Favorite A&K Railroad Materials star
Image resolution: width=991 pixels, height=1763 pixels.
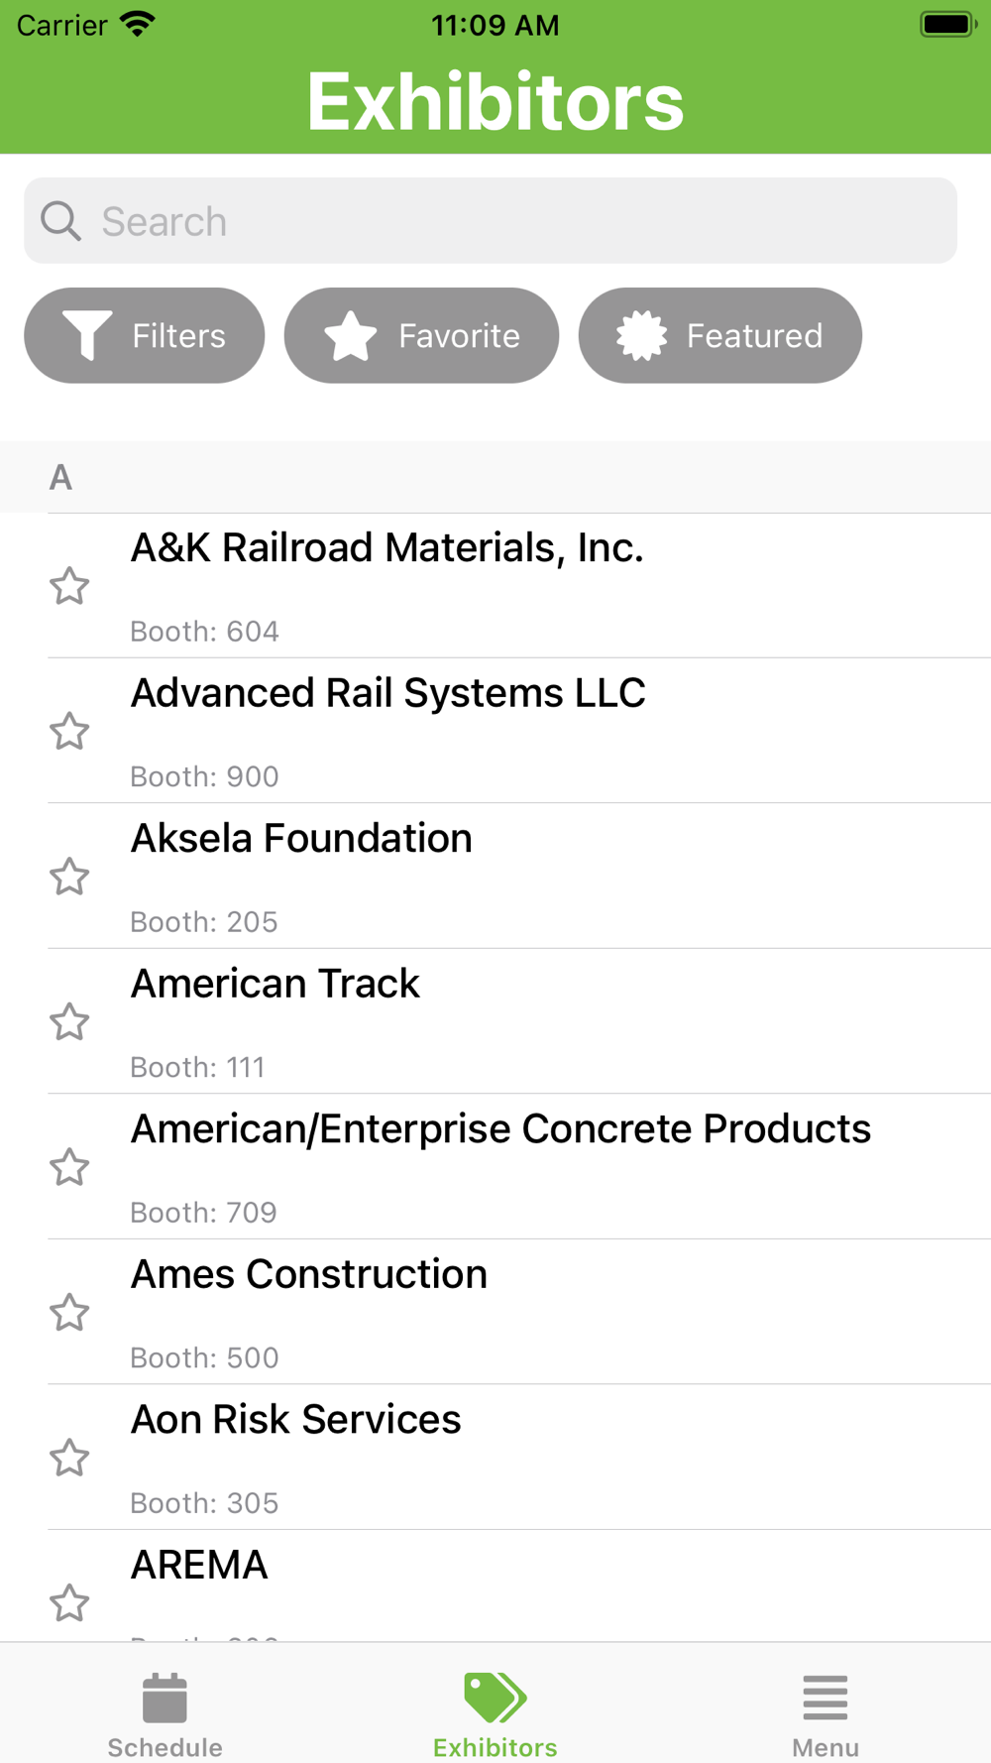[69, 586]
